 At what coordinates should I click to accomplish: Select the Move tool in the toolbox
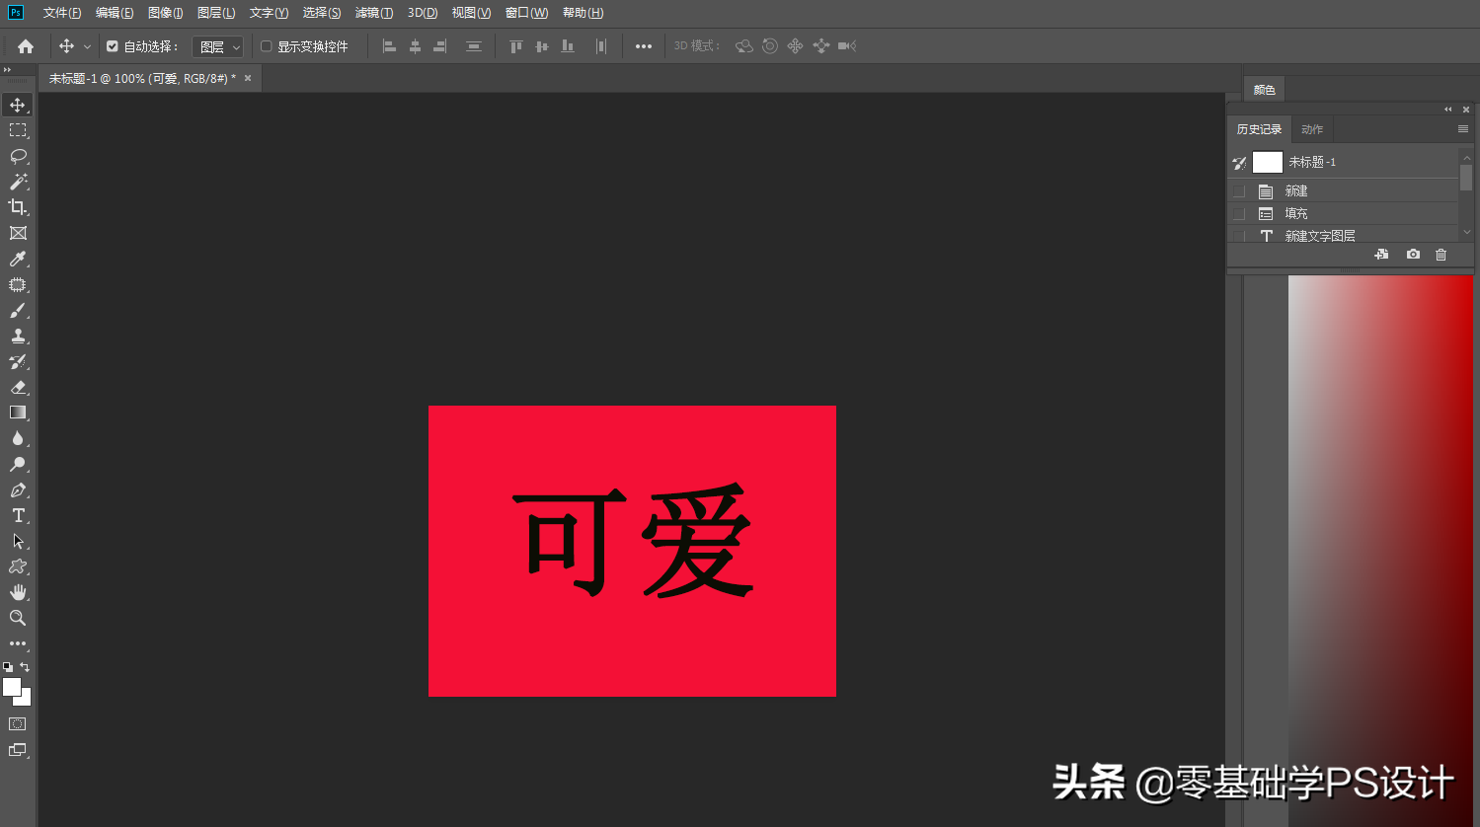pos(18,105)
